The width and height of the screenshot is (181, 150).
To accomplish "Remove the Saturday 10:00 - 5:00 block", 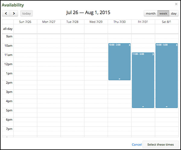I will 176,45.
